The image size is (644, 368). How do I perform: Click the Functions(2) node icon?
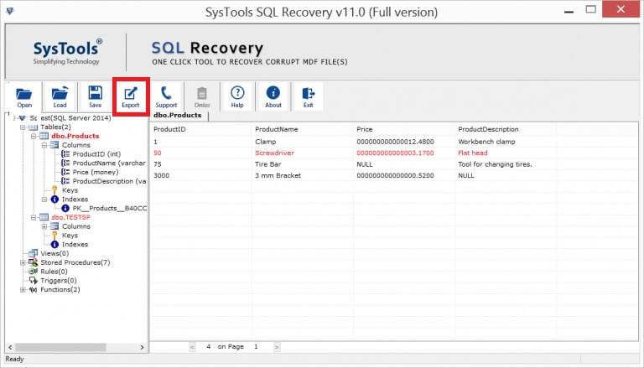coord(33,289)
